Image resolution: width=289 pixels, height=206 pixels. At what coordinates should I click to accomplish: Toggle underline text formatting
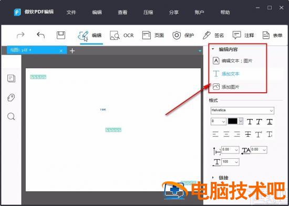tap(269, 122)
